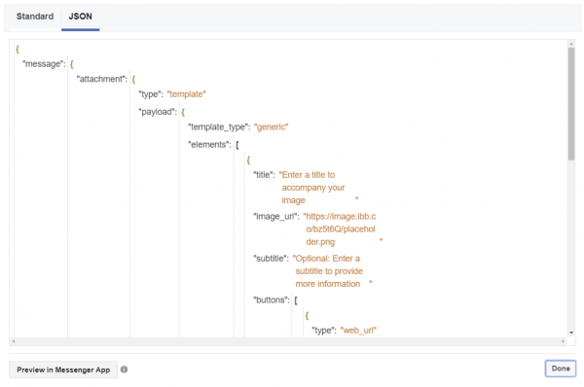Click the "accompany your" title line
The width and height of the screenshot is (584, 387).
(313, 188)
